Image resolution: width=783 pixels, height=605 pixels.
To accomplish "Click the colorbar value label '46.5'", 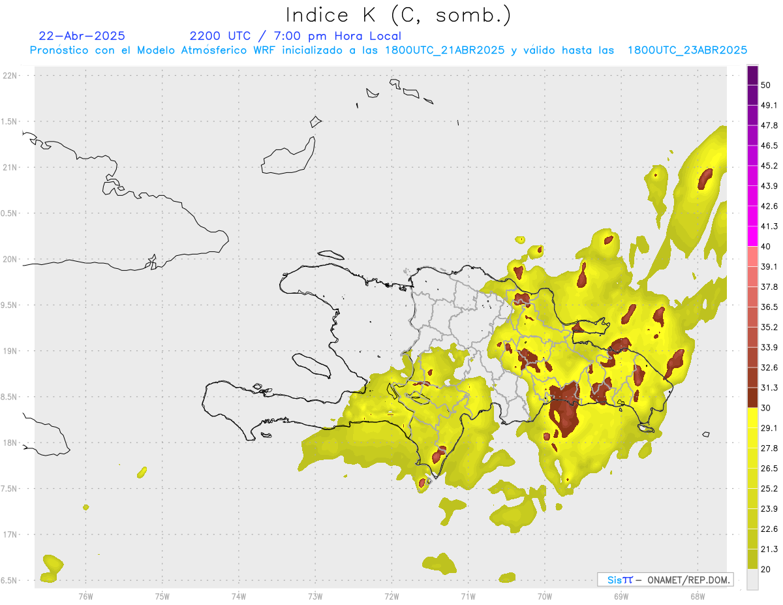I will [x=769, y=146].
